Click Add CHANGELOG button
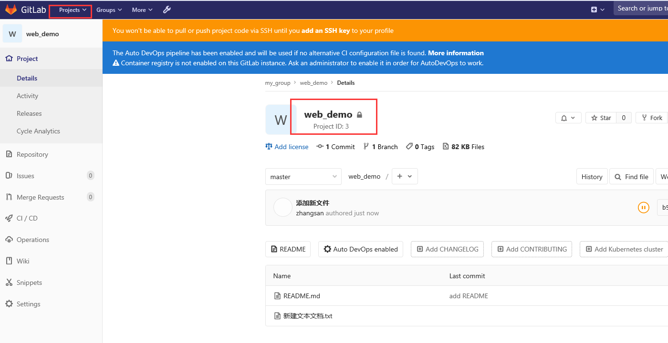 [448, 249]
